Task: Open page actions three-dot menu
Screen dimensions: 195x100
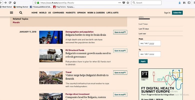Action: click(x=119, y=3)
